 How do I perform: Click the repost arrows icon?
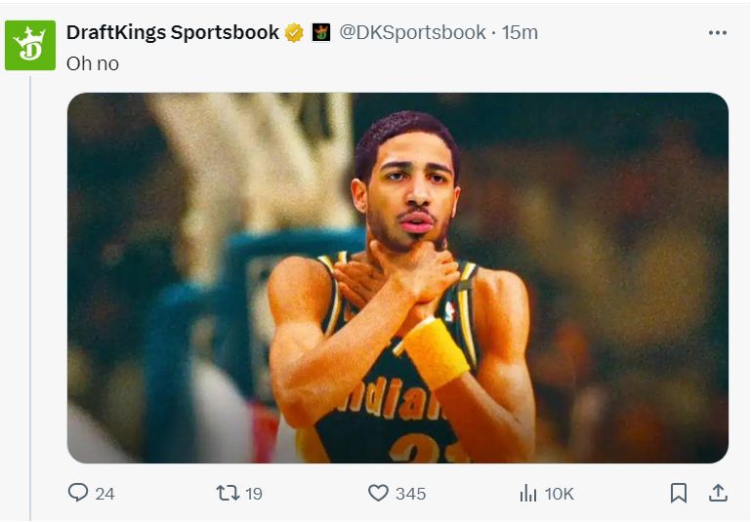click(x=227, y=493)
